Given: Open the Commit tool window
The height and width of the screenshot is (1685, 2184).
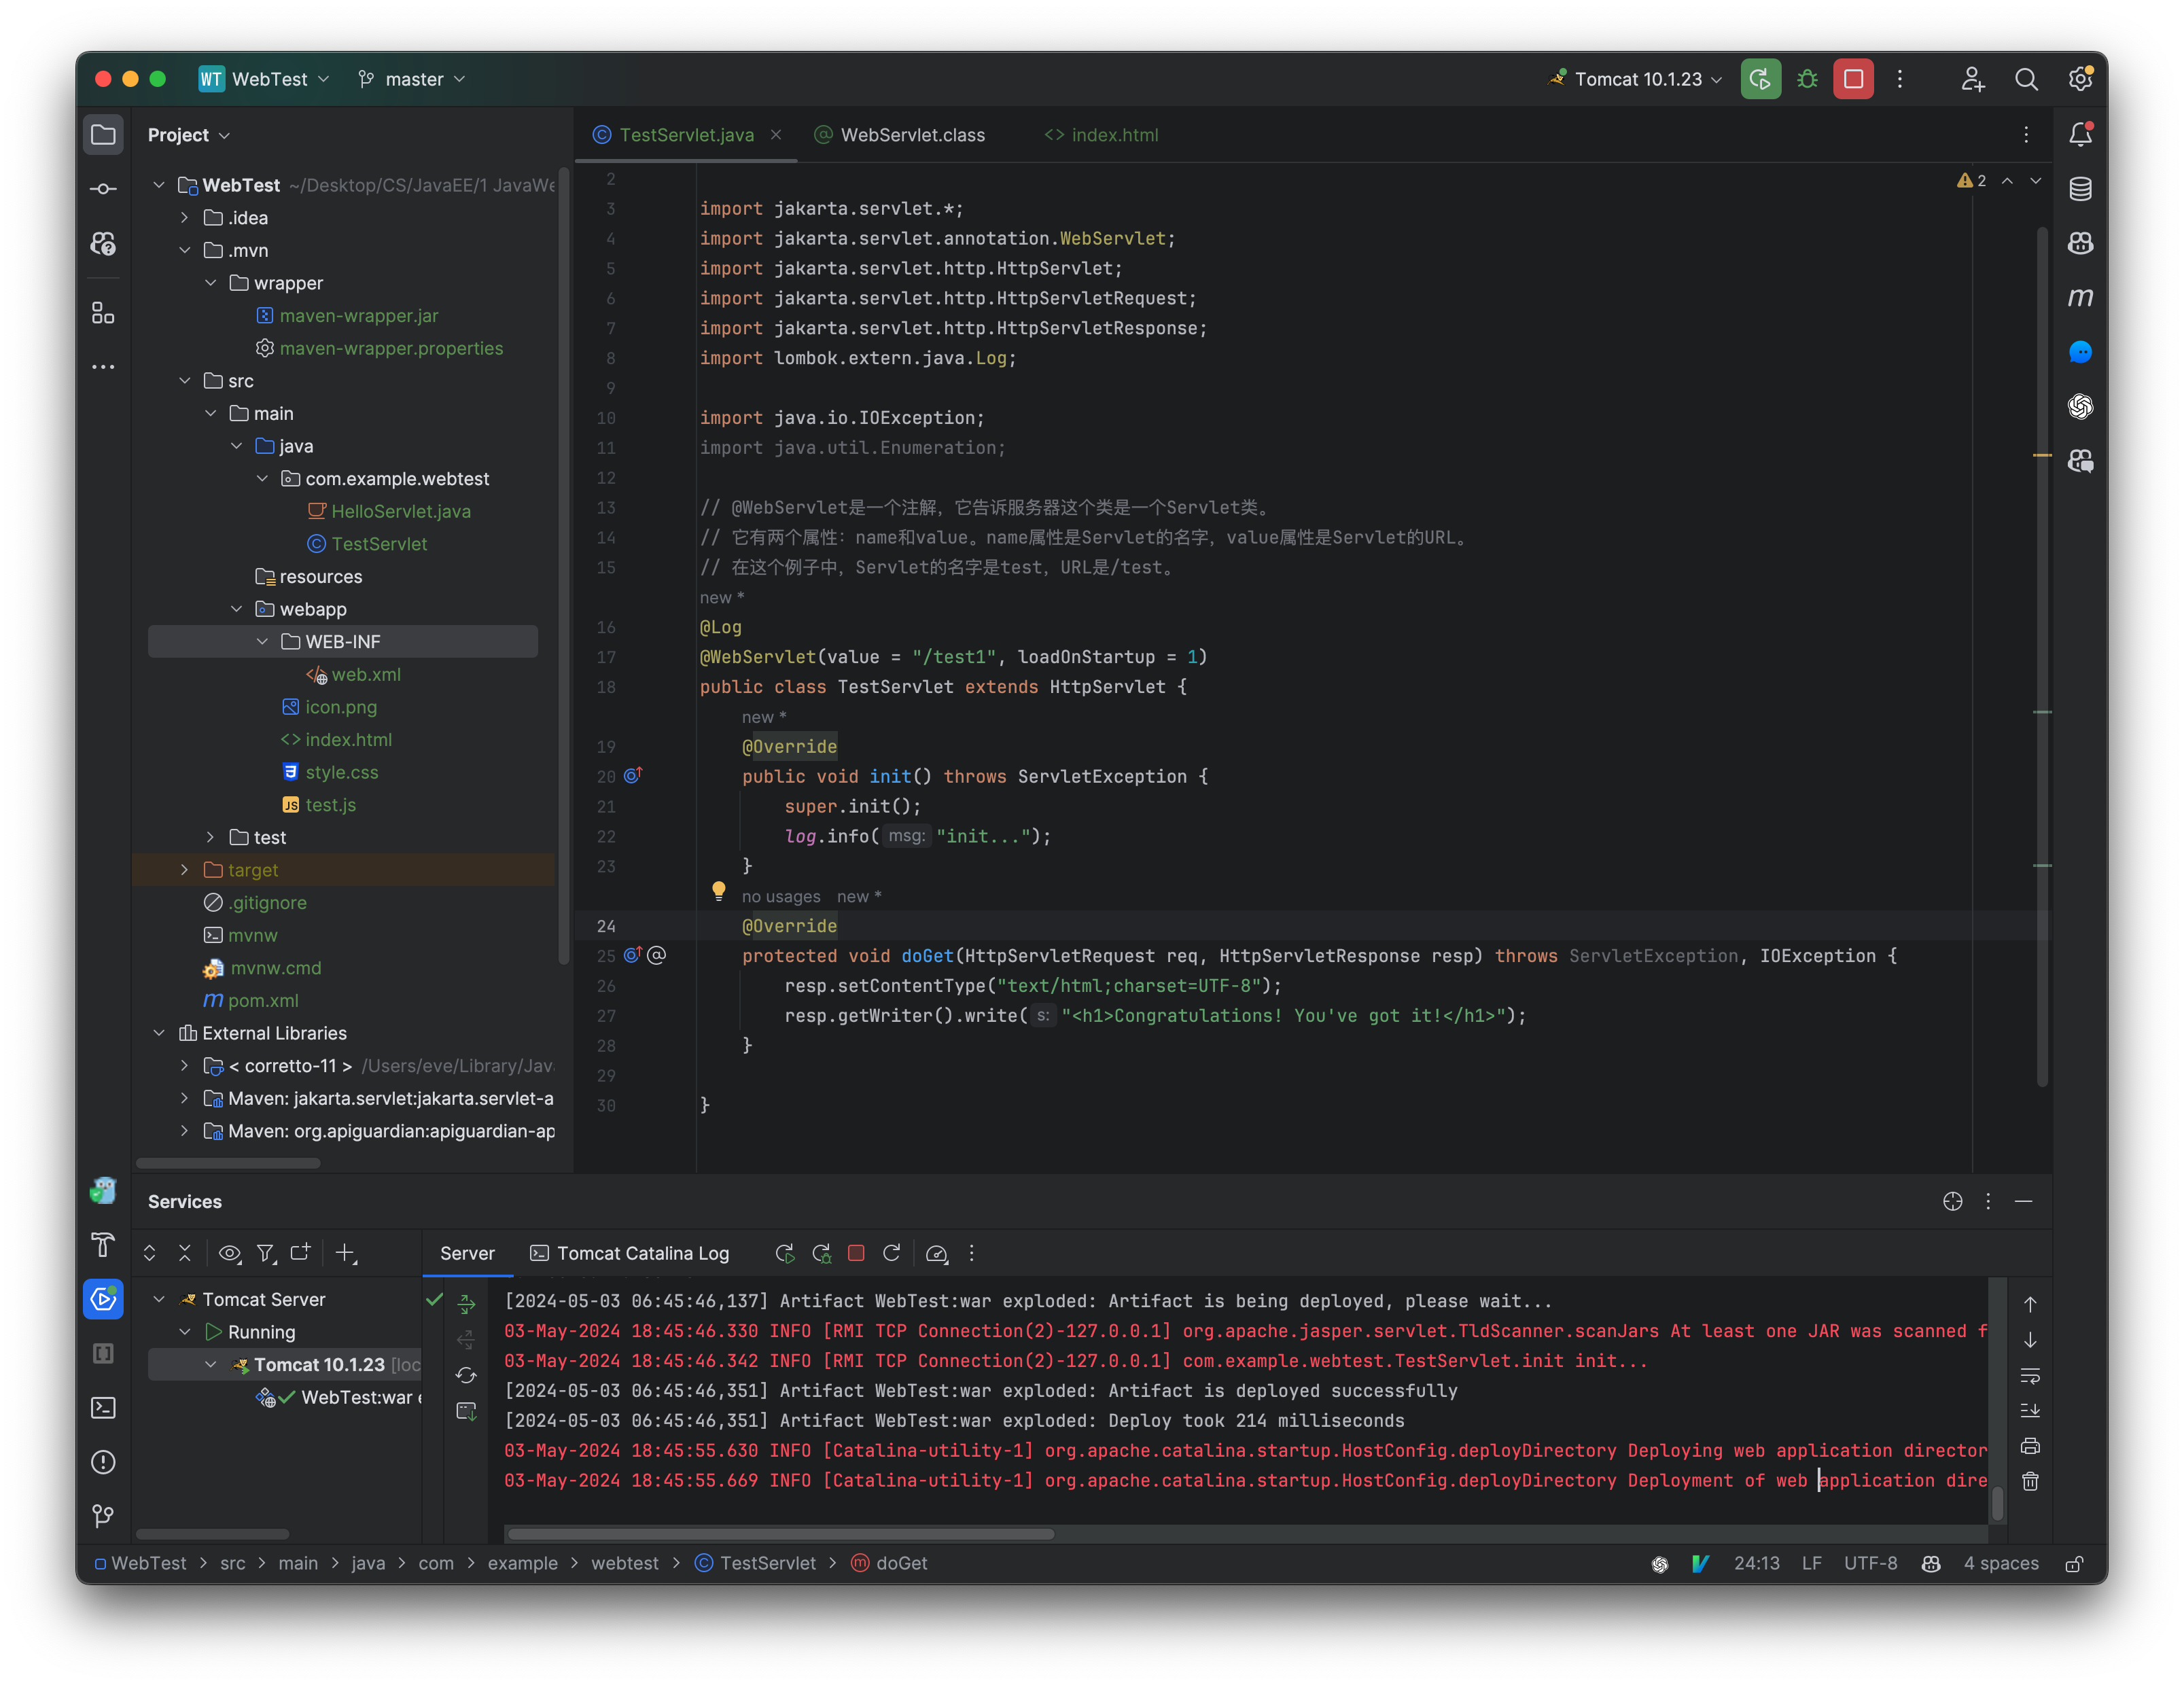Looking at the screenshot, I should 104,188.
